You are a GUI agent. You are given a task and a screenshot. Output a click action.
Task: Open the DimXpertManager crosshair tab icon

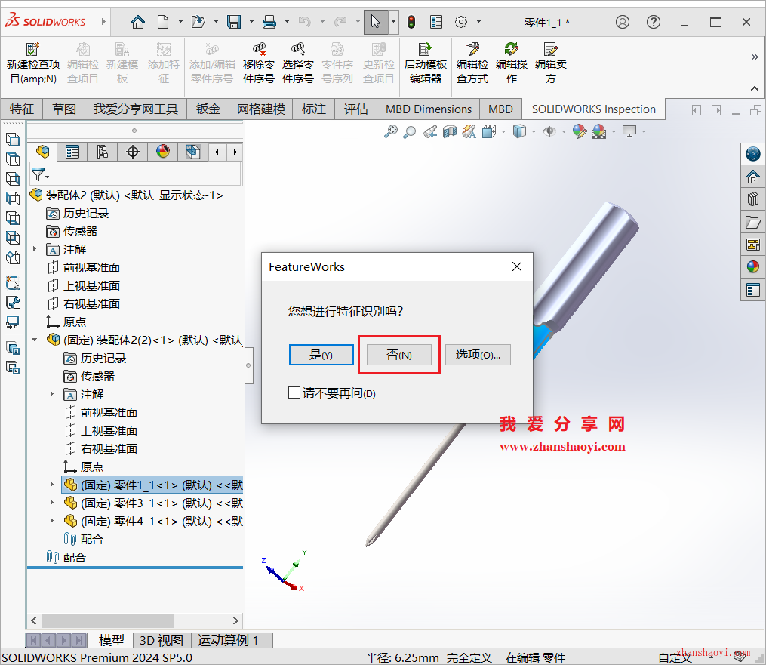[132, 152]
